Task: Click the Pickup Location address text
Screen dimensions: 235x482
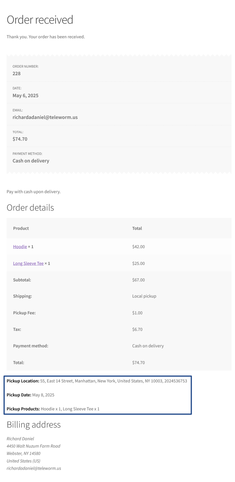Action: pos(114,381)
